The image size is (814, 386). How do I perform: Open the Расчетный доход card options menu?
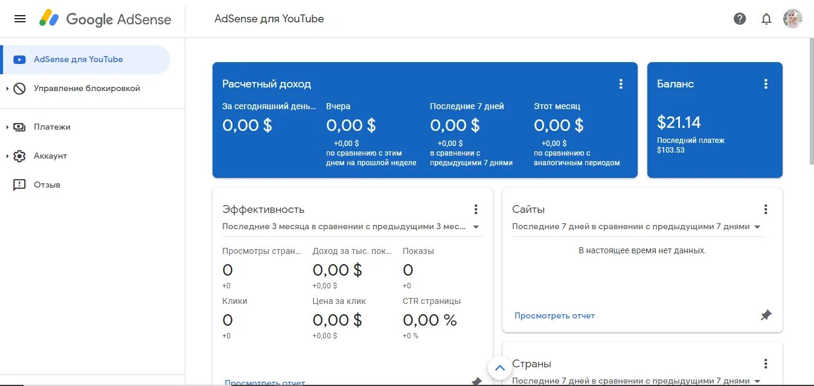(x=621, y=84)
